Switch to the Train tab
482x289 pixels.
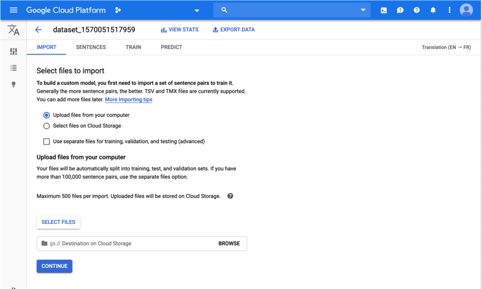pos(133,47)
